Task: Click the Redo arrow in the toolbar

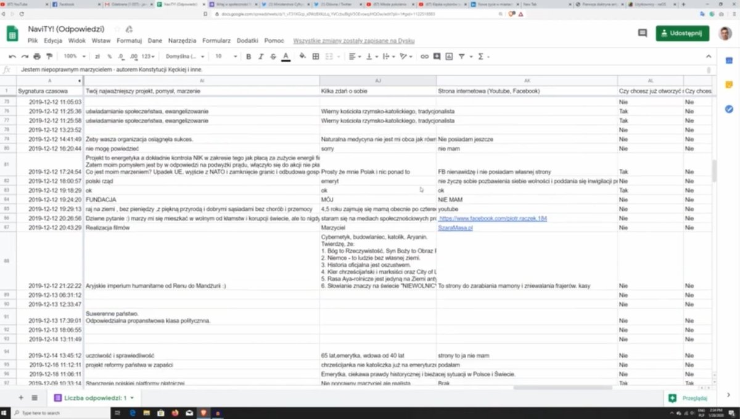Action: 25,56
